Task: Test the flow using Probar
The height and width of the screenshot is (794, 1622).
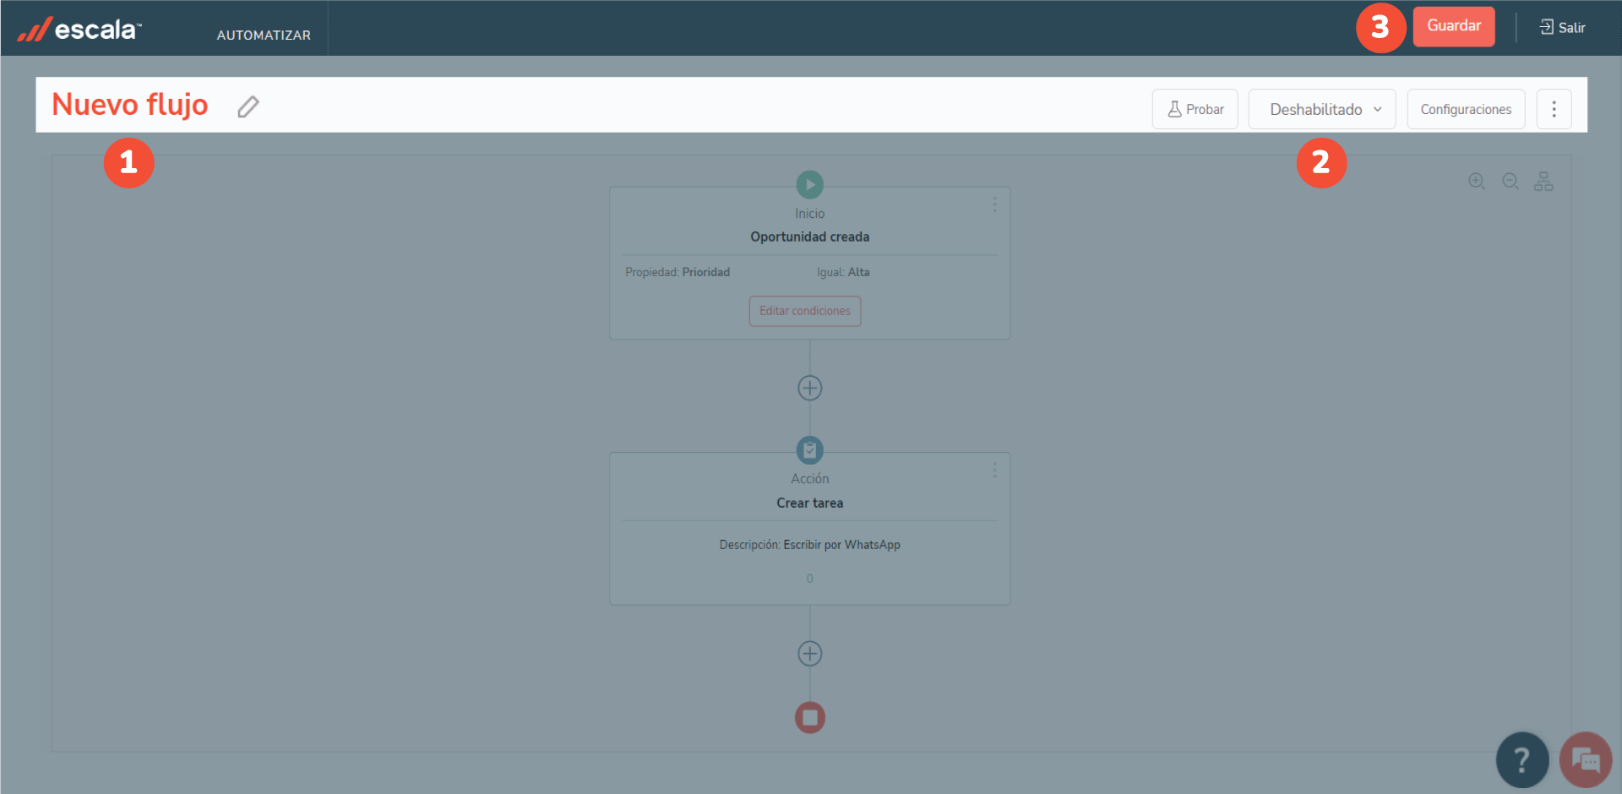Action: coord(1195,109)
